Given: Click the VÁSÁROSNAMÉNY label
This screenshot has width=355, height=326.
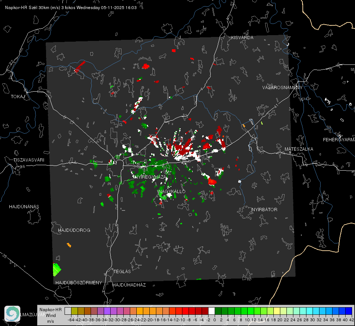Looking at the screenshot, I should pyautogui.click(x=282, y=88).
